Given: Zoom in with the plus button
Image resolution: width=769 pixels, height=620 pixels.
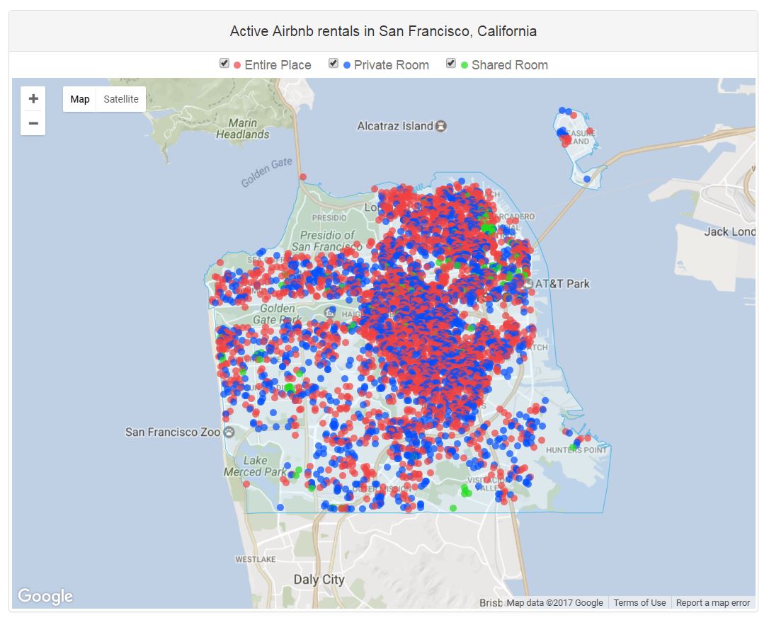Looking at the screenshot, I should (33, 99).
